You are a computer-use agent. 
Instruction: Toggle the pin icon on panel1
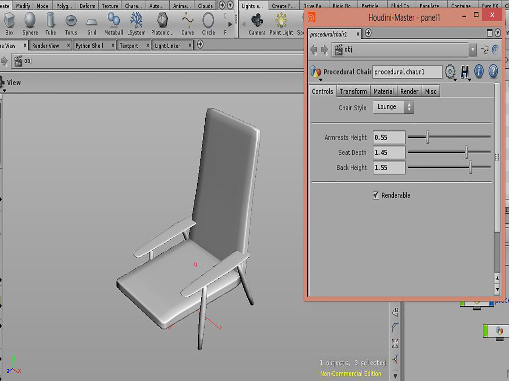point(485,50)
